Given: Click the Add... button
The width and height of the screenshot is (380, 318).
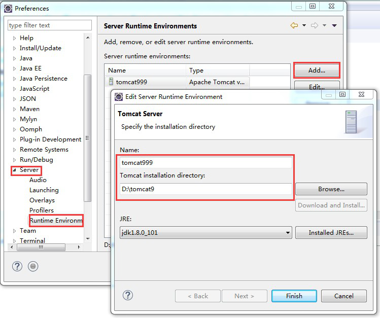Looking at the screenshot, I should coord(317,70).
